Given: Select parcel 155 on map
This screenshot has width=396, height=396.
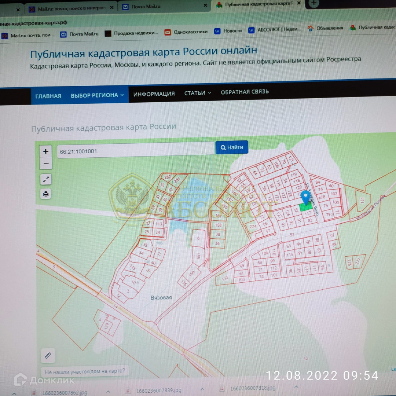Looking at the screenshot, I should (x=198, y=256).
